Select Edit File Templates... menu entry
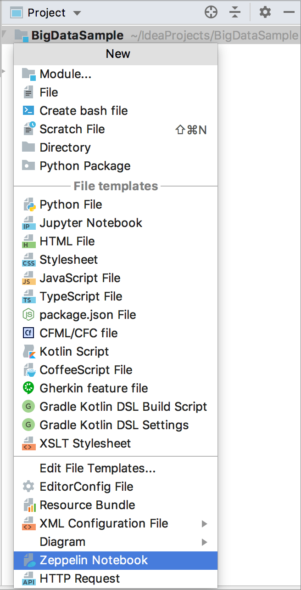 coord(98,469)
